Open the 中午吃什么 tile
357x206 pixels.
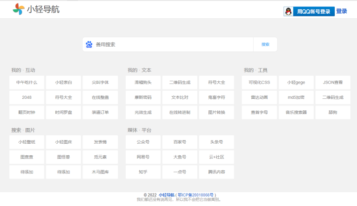point(27,82)
